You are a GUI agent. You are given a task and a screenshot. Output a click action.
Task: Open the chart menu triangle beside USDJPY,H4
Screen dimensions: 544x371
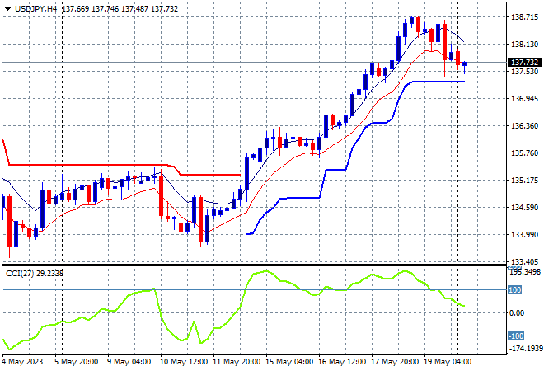pos(7,9)
